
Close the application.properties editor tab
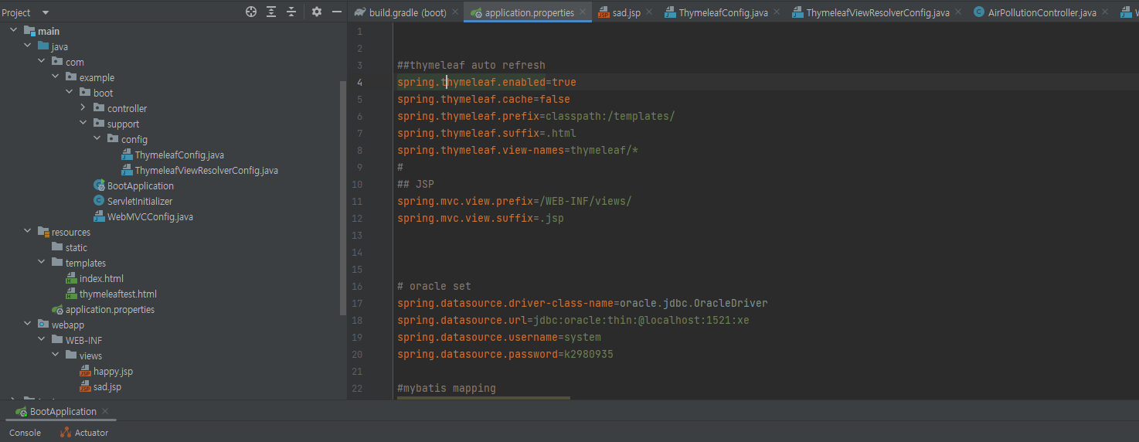pyautogui.click(x=583, y=12)
